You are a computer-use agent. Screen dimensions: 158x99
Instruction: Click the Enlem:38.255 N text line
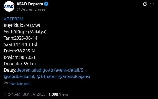(19, 51)
